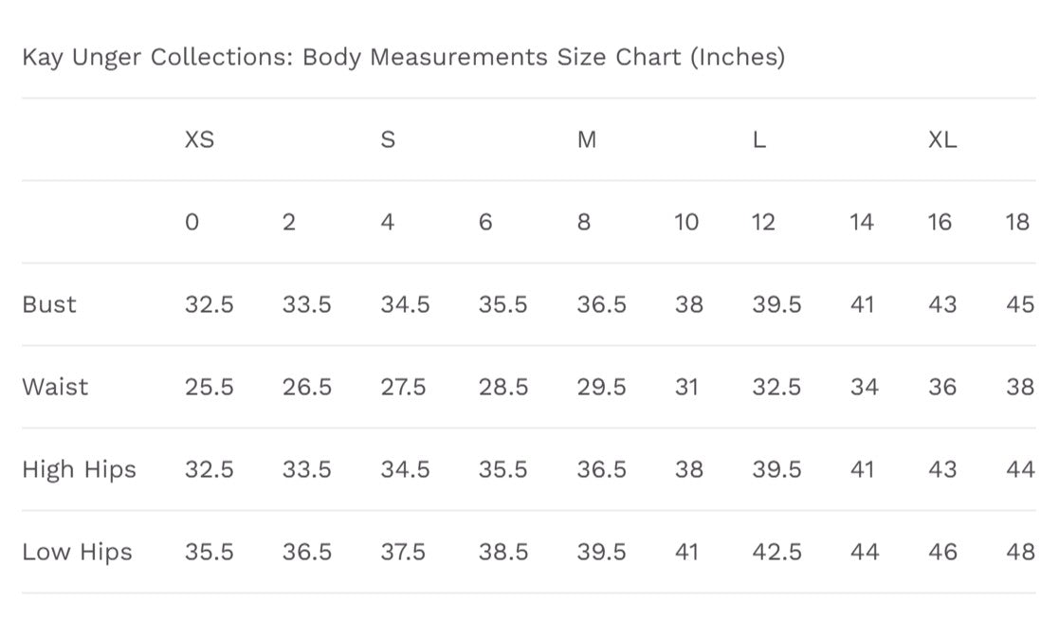Select Low Hips measurement 42.5 for size 12
This screenshot has width=1059, height=638.
(x=776, y=553)
